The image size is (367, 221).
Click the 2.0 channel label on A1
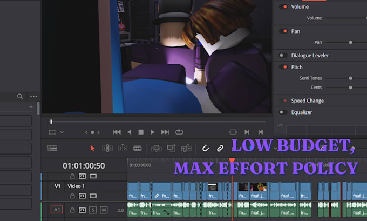point(120,210)
